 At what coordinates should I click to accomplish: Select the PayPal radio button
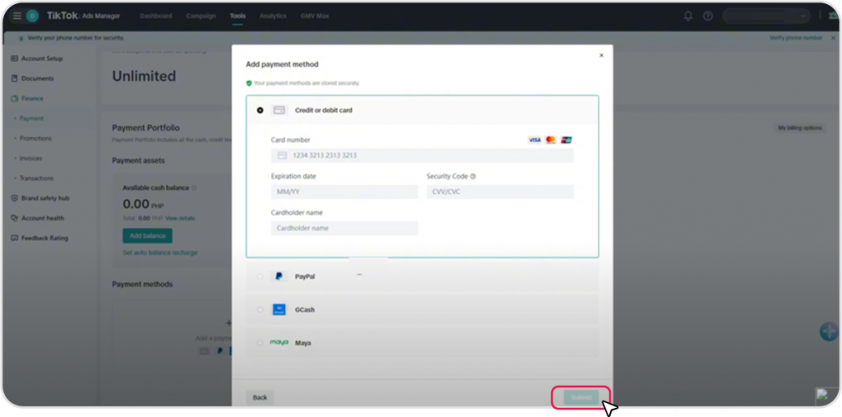click(x=261, y=276)
